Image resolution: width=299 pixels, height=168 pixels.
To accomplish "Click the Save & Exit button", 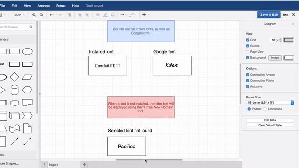I will point(269,14).
